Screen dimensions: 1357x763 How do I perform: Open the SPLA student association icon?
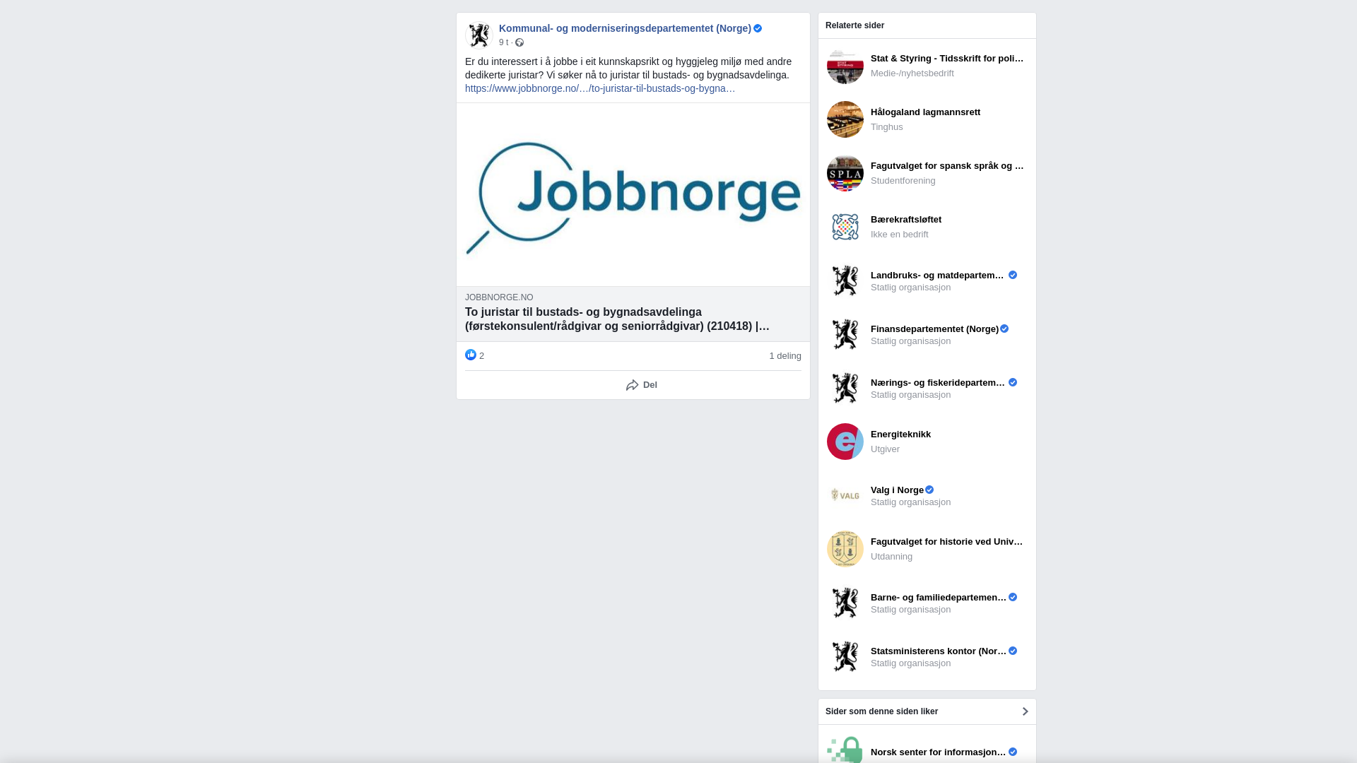[x=845, y=173]
